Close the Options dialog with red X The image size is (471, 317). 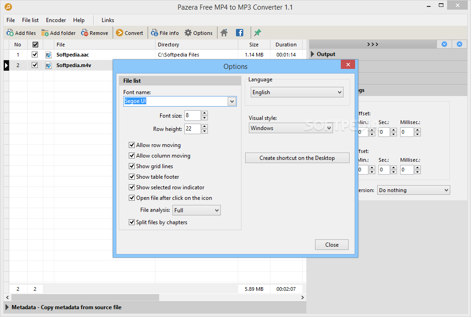(348, 64)
